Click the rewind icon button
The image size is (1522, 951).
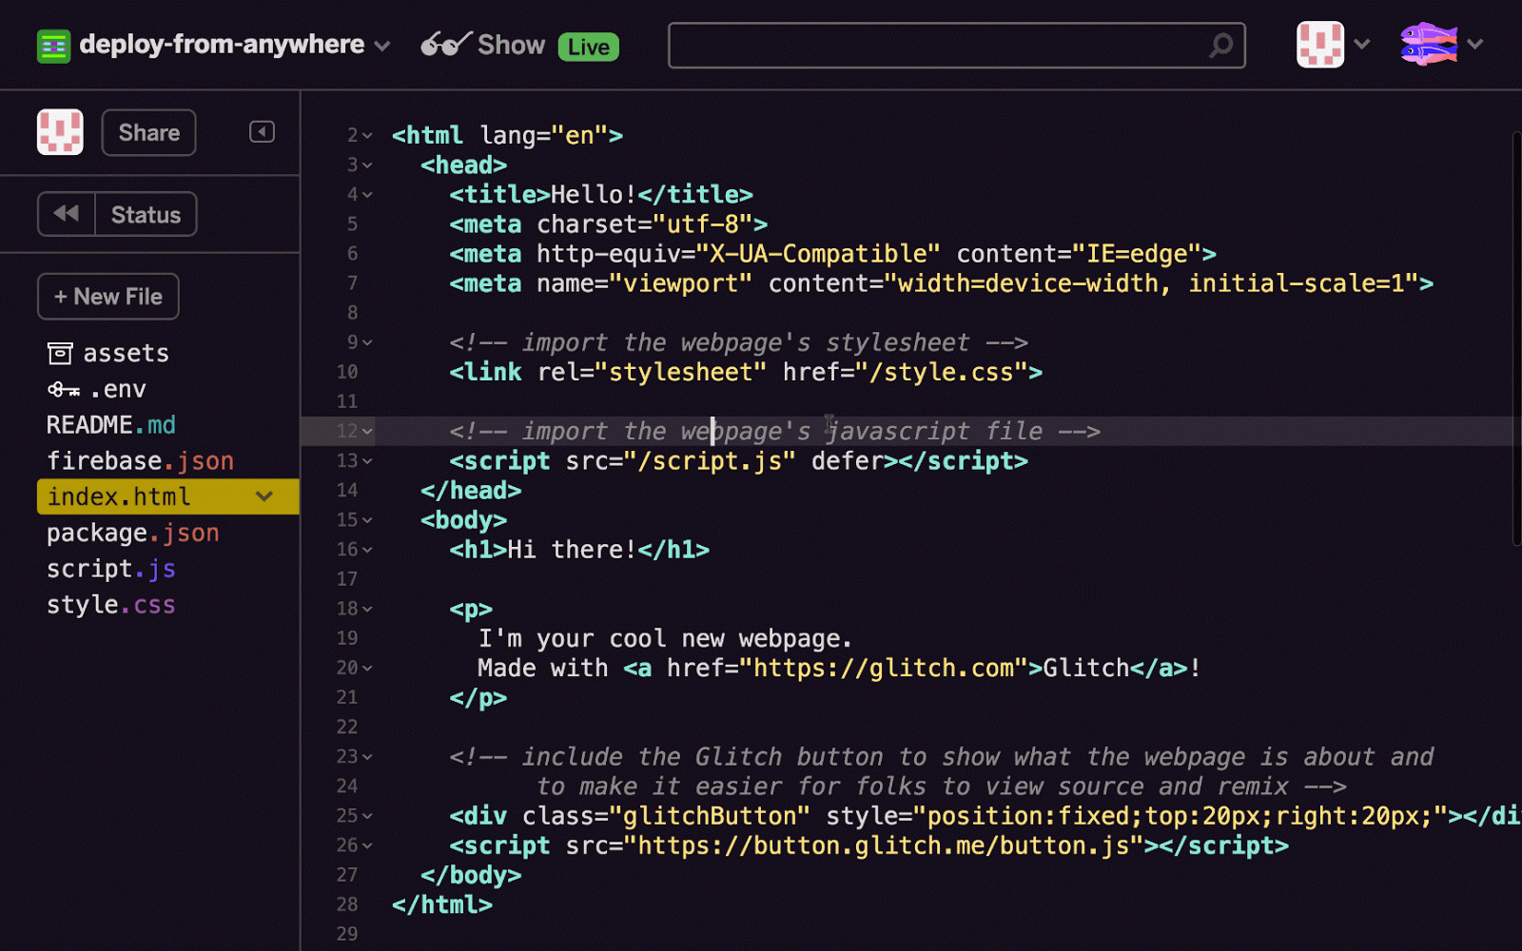[67, 214]
